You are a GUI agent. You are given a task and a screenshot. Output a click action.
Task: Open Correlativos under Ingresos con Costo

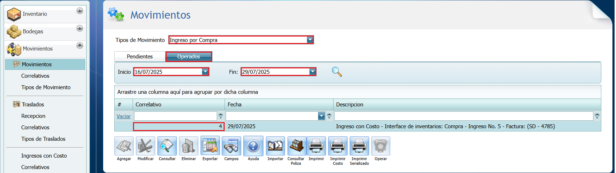[35, 167]
